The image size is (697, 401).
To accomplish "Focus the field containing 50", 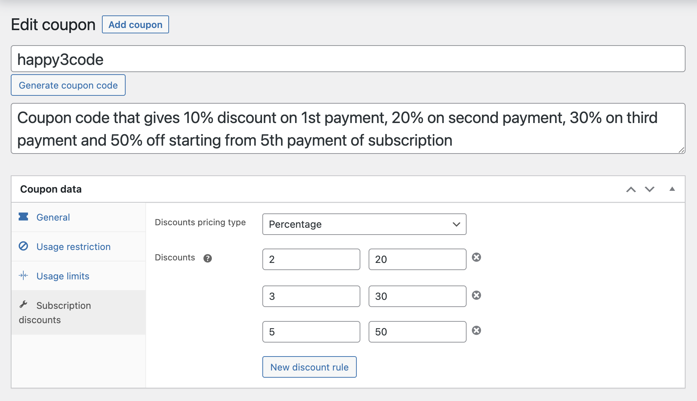I will point(417,331).
